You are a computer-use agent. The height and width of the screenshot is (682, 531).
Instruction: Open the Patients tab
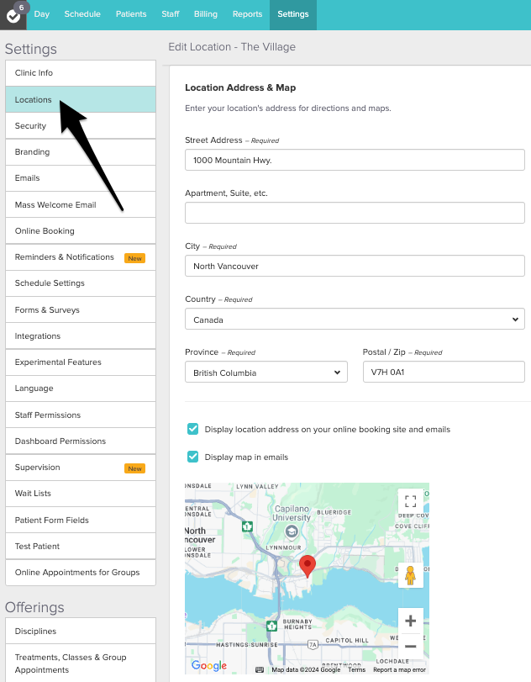(x=131, y=14)
